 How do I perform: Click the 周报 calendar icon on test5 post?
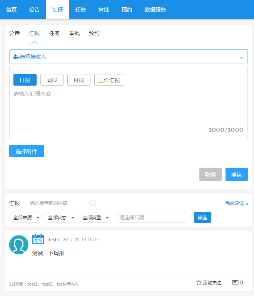38,239
